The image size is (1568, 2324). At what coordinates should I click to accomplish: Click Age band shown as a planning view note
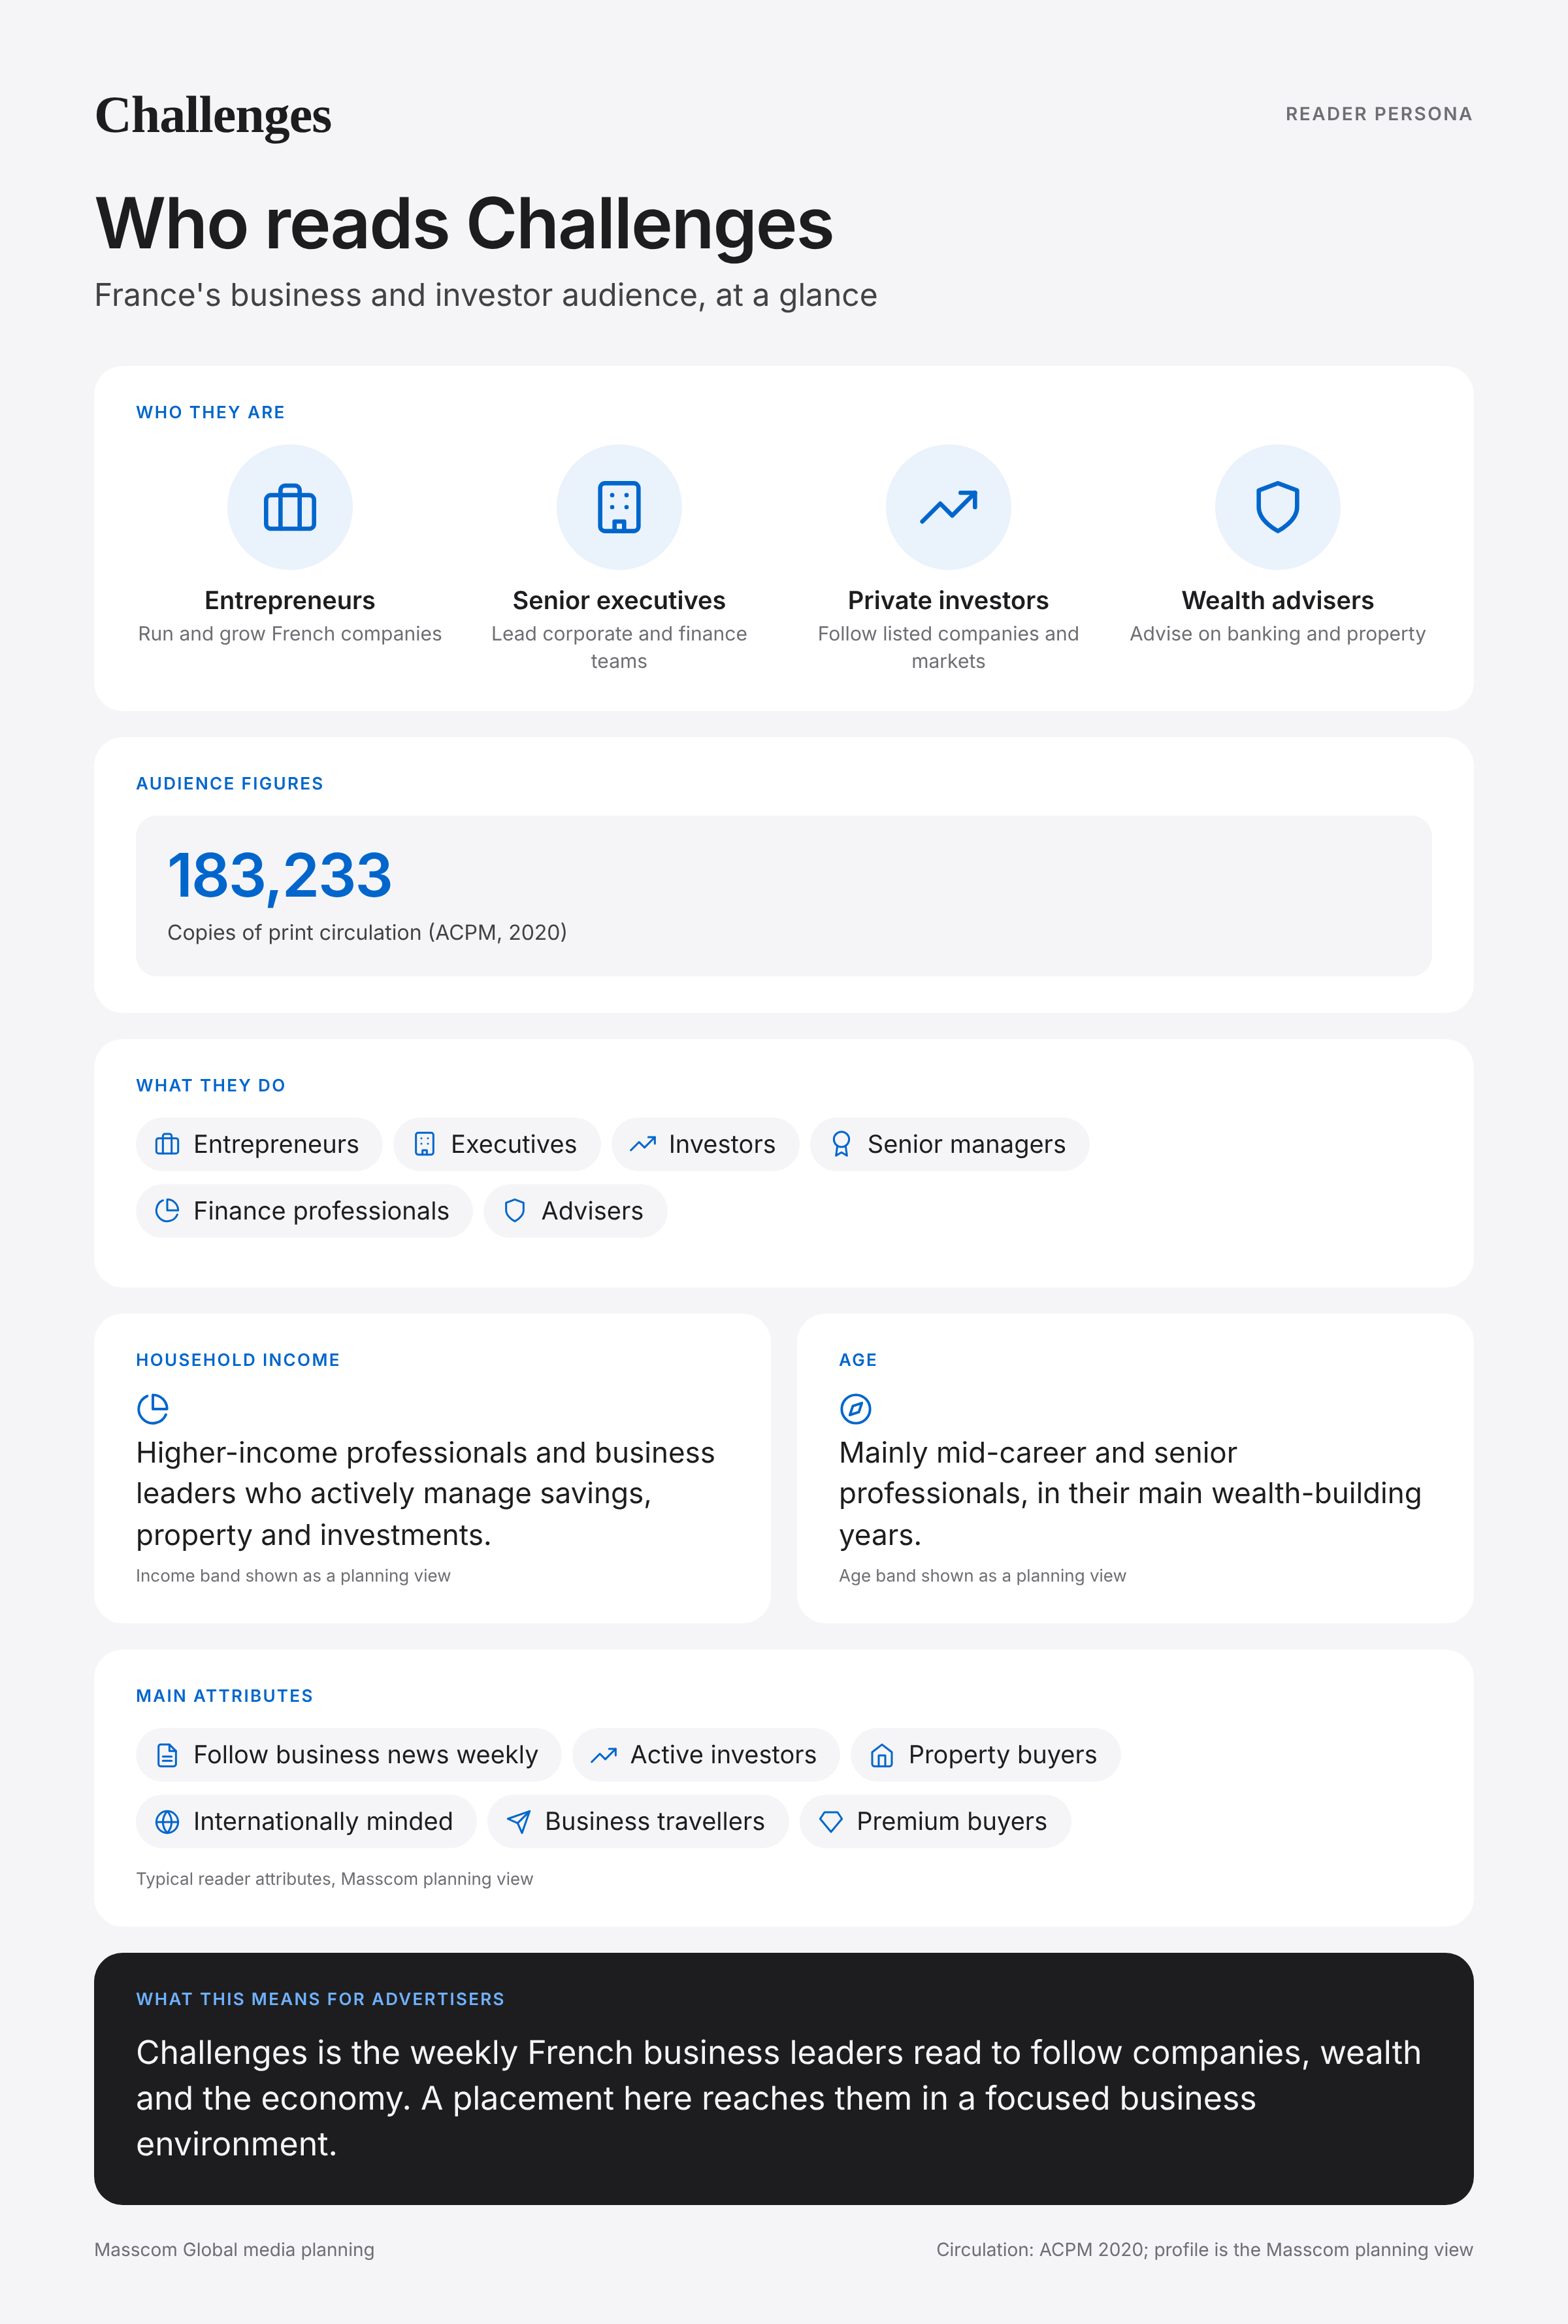click(983, 1576)
